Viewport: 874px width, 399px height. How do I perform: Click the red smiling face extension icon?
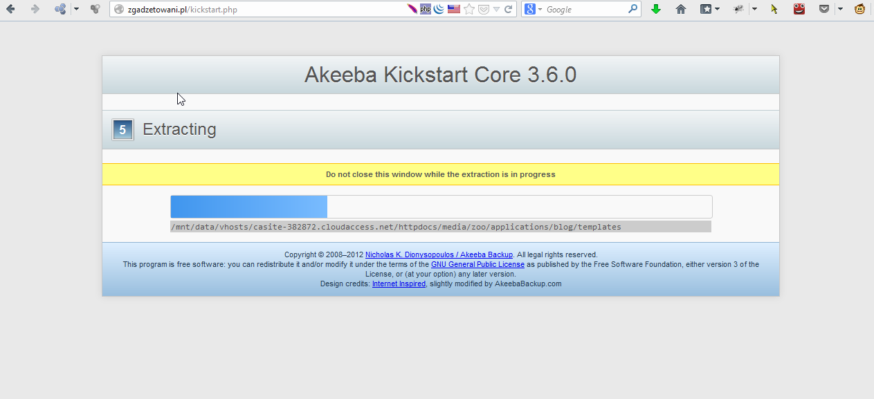click(799, 9)
